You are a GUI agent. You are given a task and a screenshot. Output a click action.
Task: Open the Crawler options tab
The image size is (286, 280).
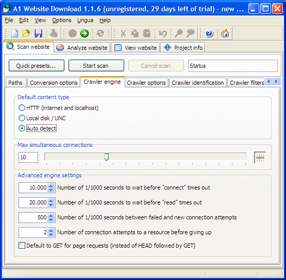click(x=146, y=83)
